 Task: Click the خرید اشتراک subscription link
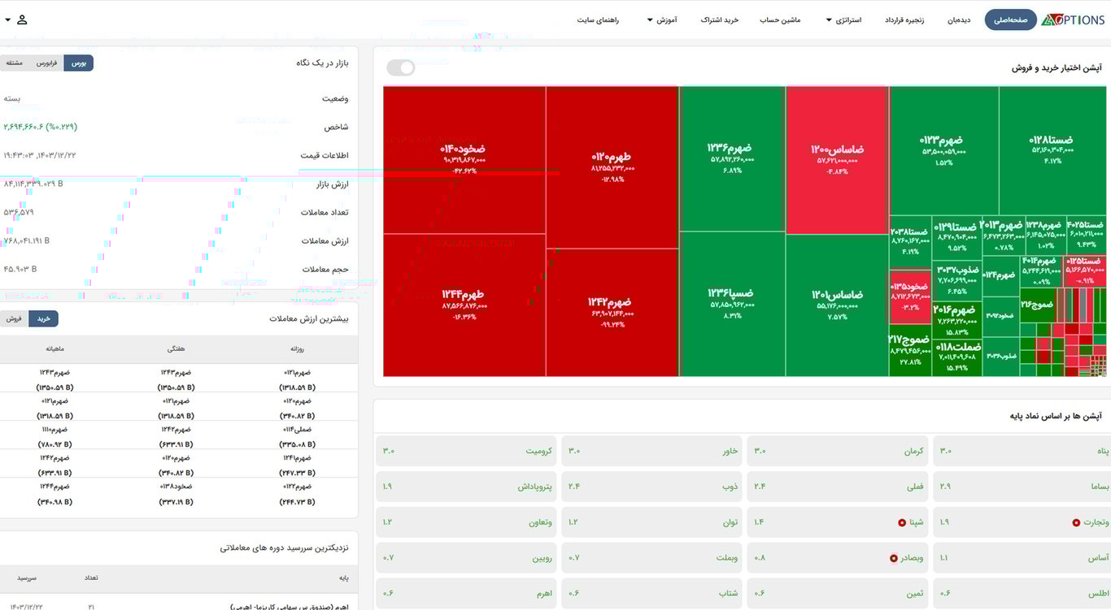point(719,19)
